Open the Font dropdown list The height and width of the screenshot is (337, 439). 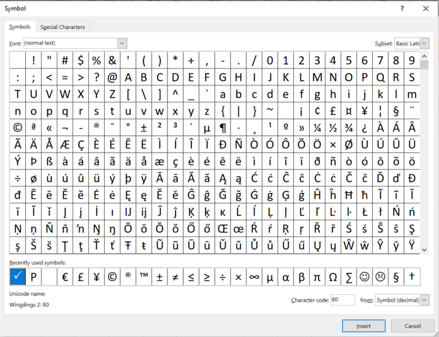pyautogui.click(x=122, y=43)
